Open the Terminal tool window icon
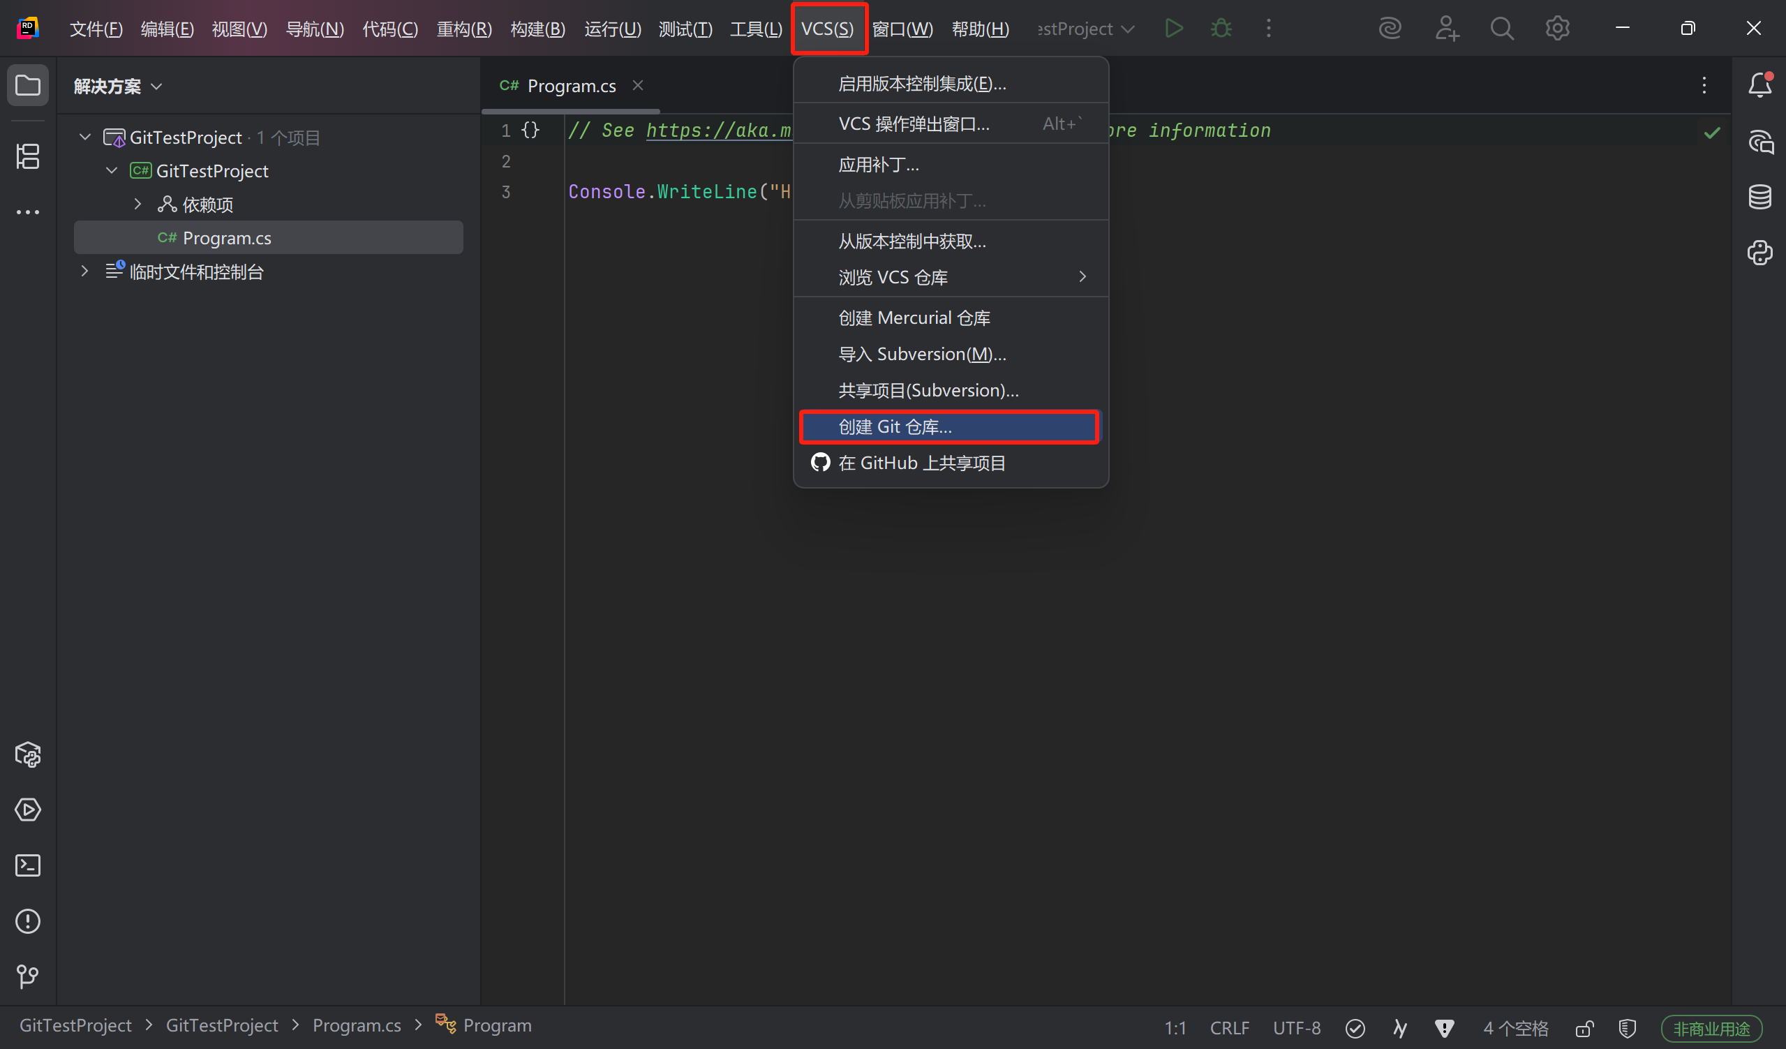Viewport: 1786px width, 1049px height. (x=28, y=865)
